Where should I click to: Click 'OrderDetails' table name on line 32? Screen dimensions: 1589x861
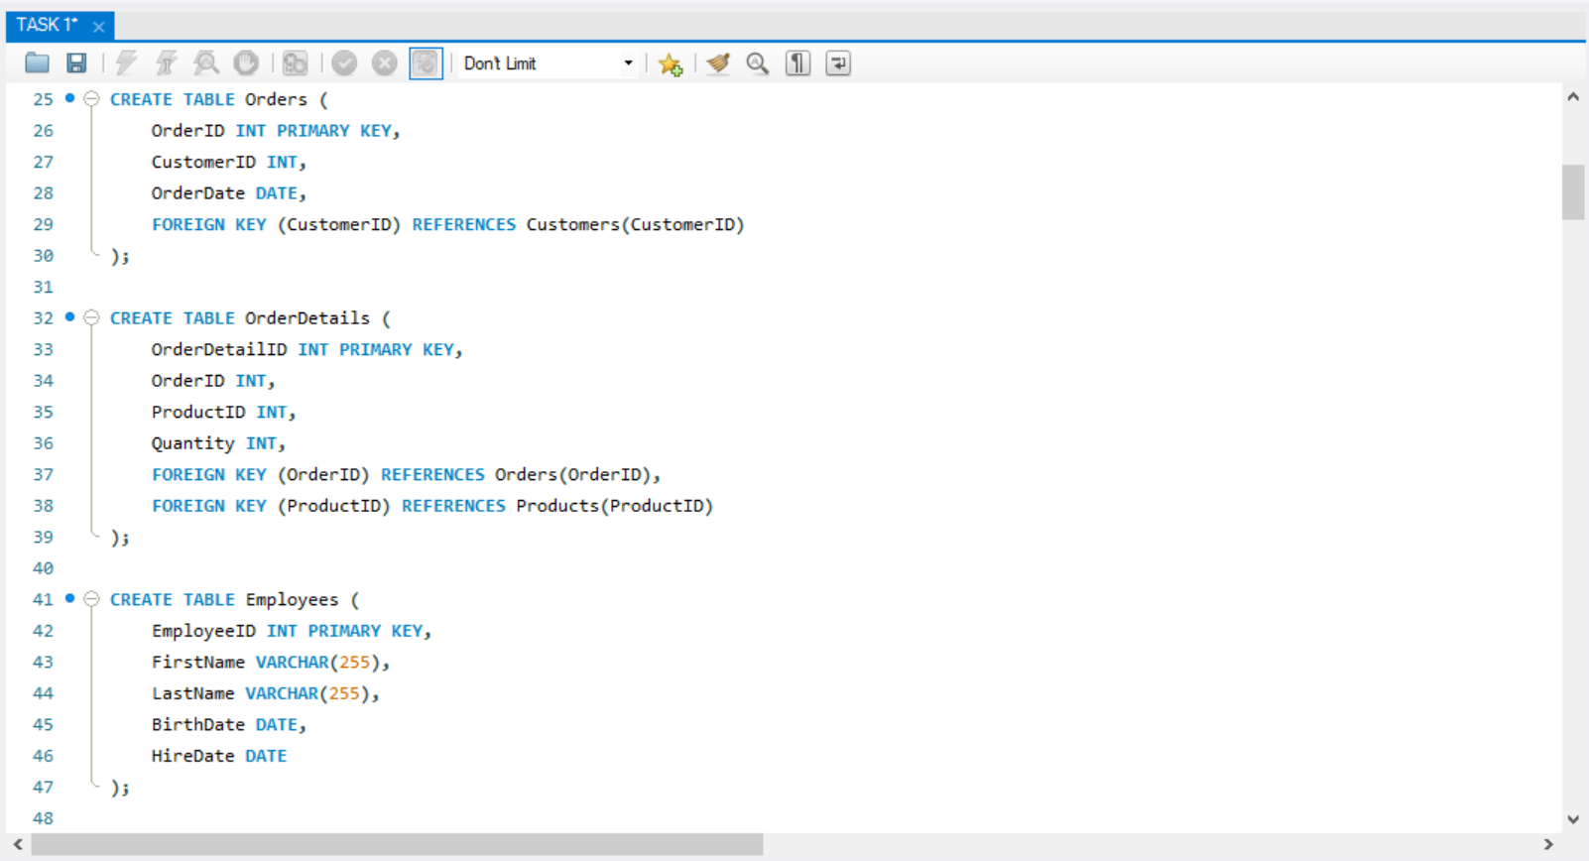point(307,318)
